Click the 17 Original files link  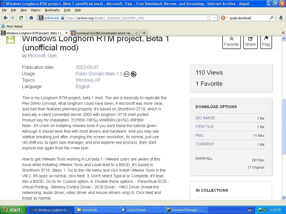pyautogui.click(x=256, y=167)
